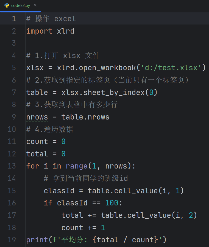This screenshot has height=247, width=209.
Task: Click line number 13 beside the for loop
Action: 12,166
